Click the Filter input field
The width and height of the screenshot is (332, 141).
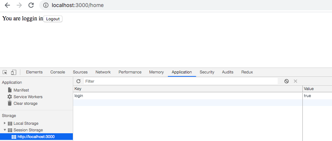click(181, 81)
